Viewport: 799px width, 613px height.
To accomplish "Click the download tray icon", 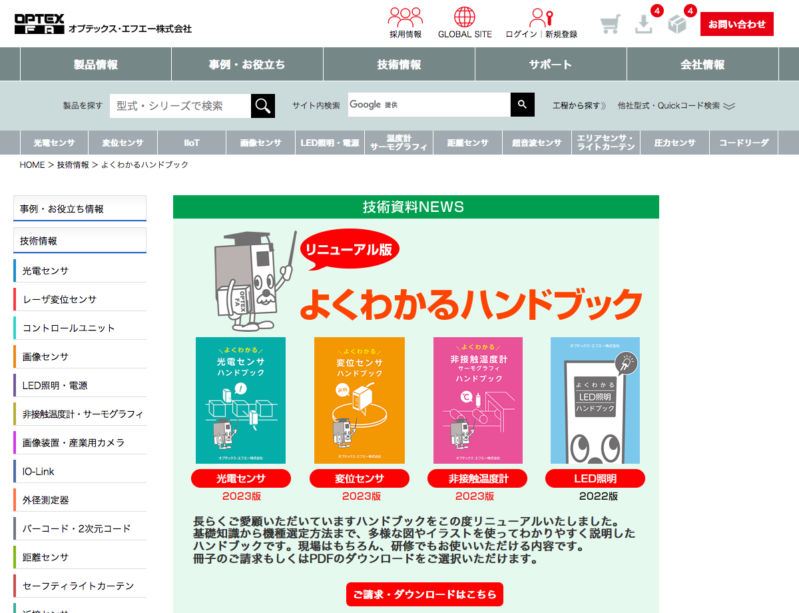I will pyautogui.click(x=644, y=25).
